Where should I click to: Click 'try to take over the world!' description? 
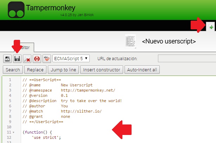tap(91, 101)
